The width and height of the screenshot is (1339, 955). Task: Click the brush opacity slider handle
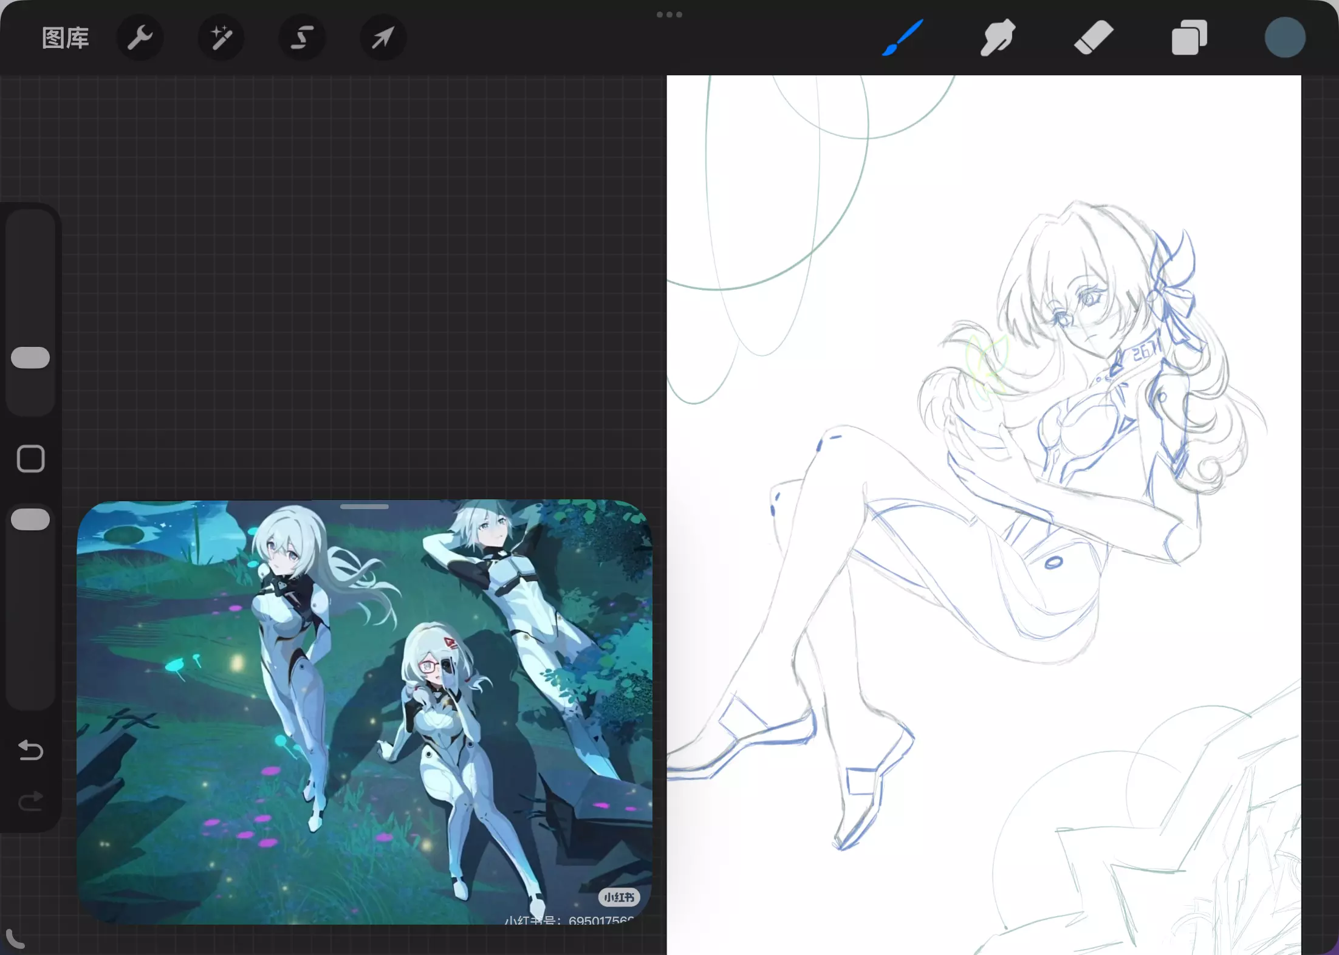pos(30,519)
